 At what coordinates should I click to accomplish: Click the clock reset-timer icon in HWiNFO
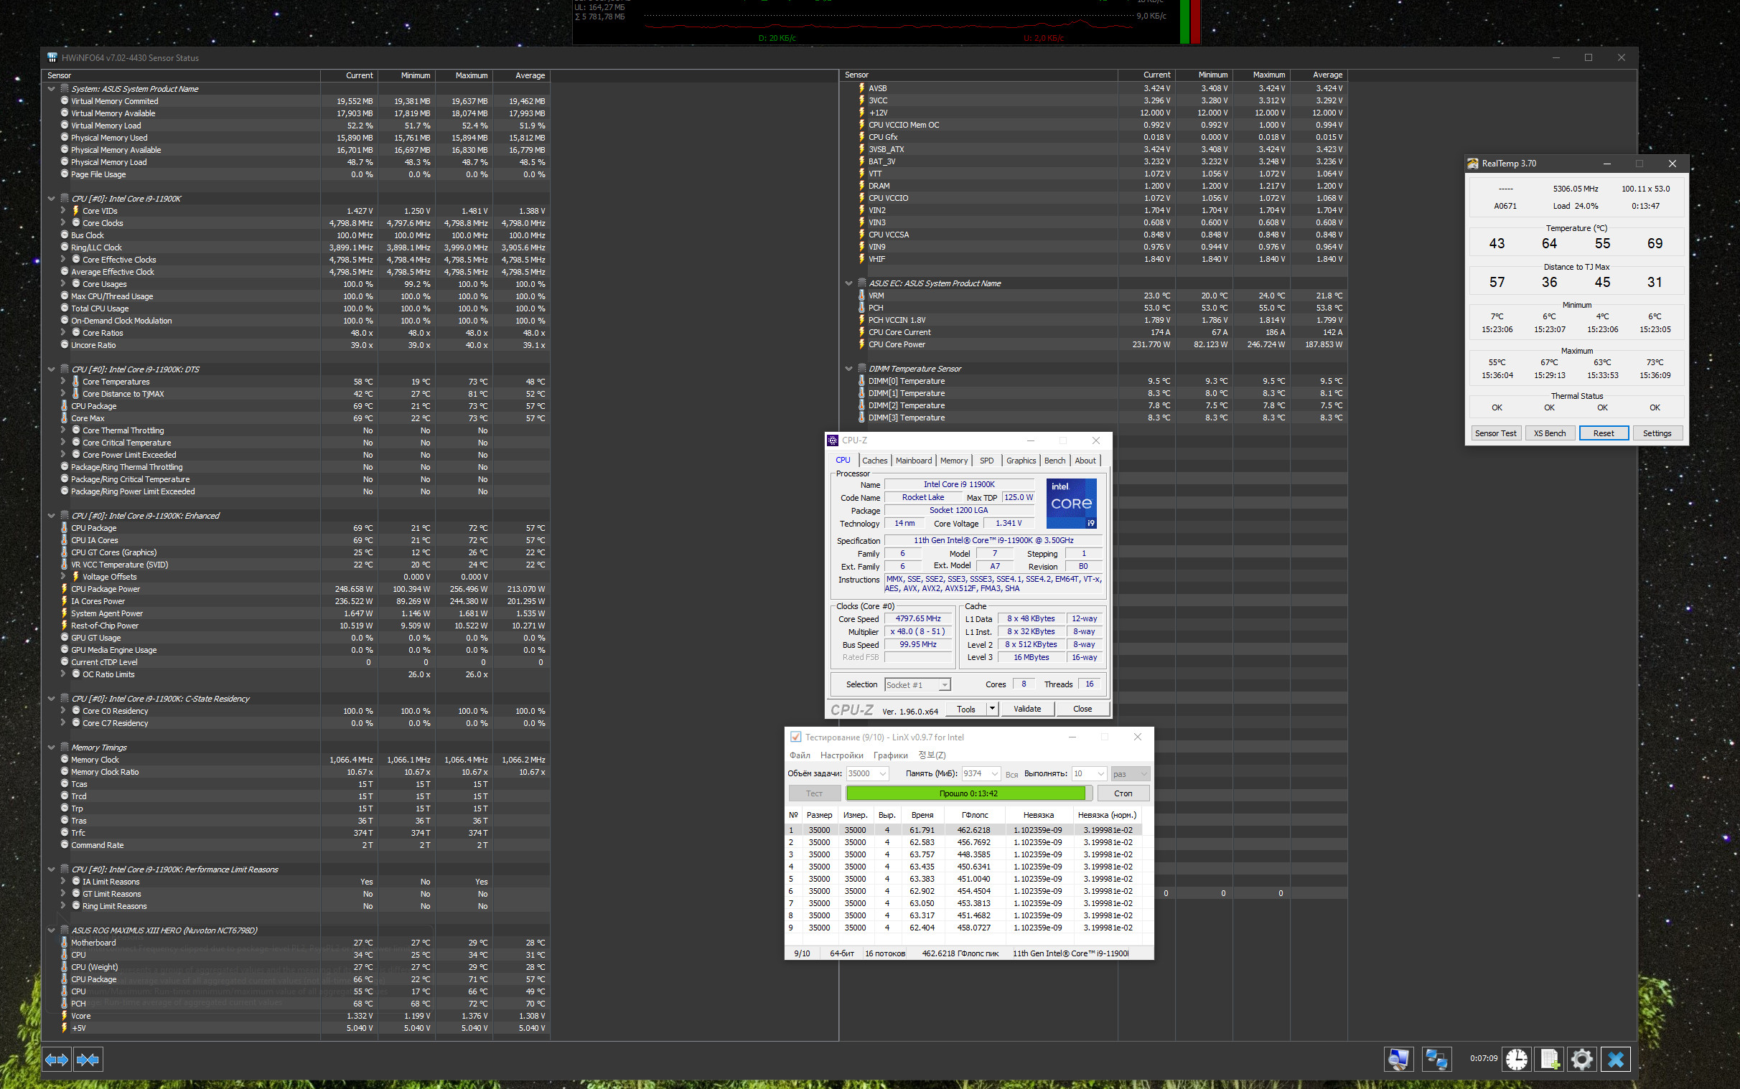point(1516,1059)
